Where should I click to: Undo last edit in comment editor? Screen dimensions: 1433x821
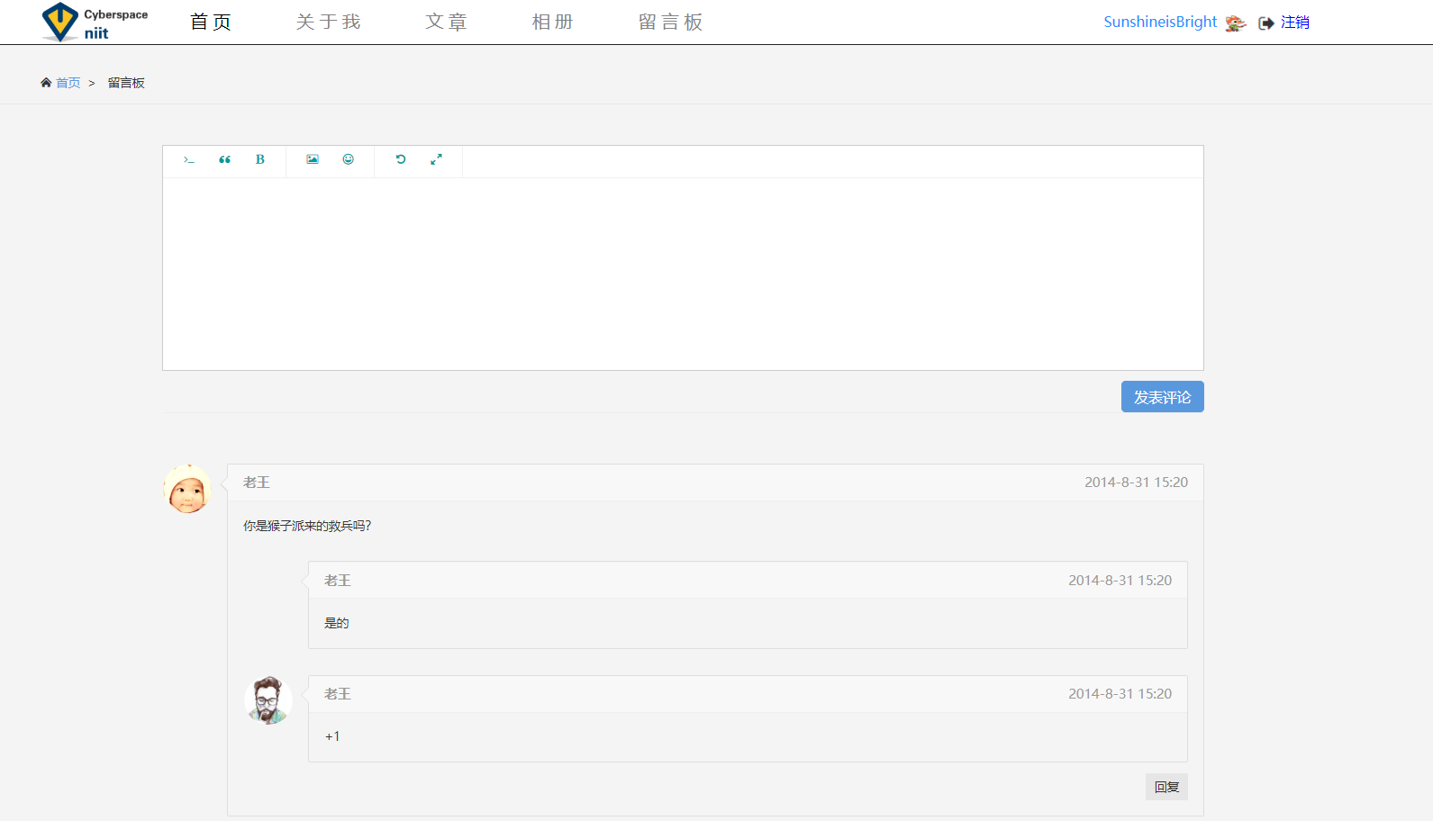pyautogui.click(x=401, y=159)
